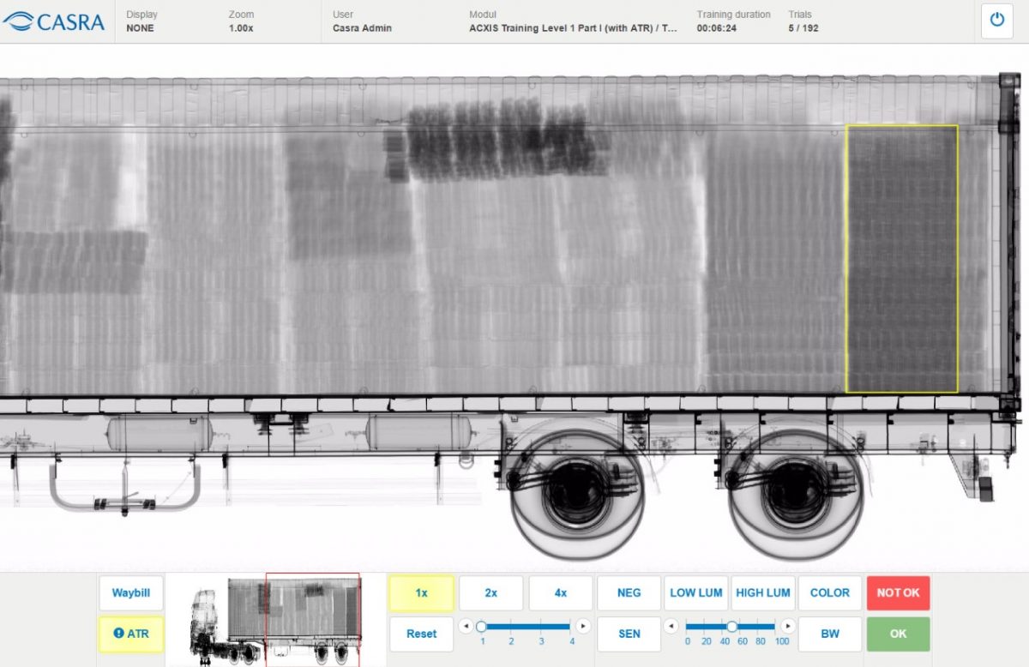Select the 1x zoom level
The height and width of the screenshot is (667, 1029).
[421, 593]
